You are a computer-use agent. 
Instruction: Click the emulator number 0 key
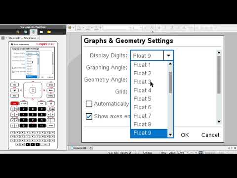tap(24, 126)
